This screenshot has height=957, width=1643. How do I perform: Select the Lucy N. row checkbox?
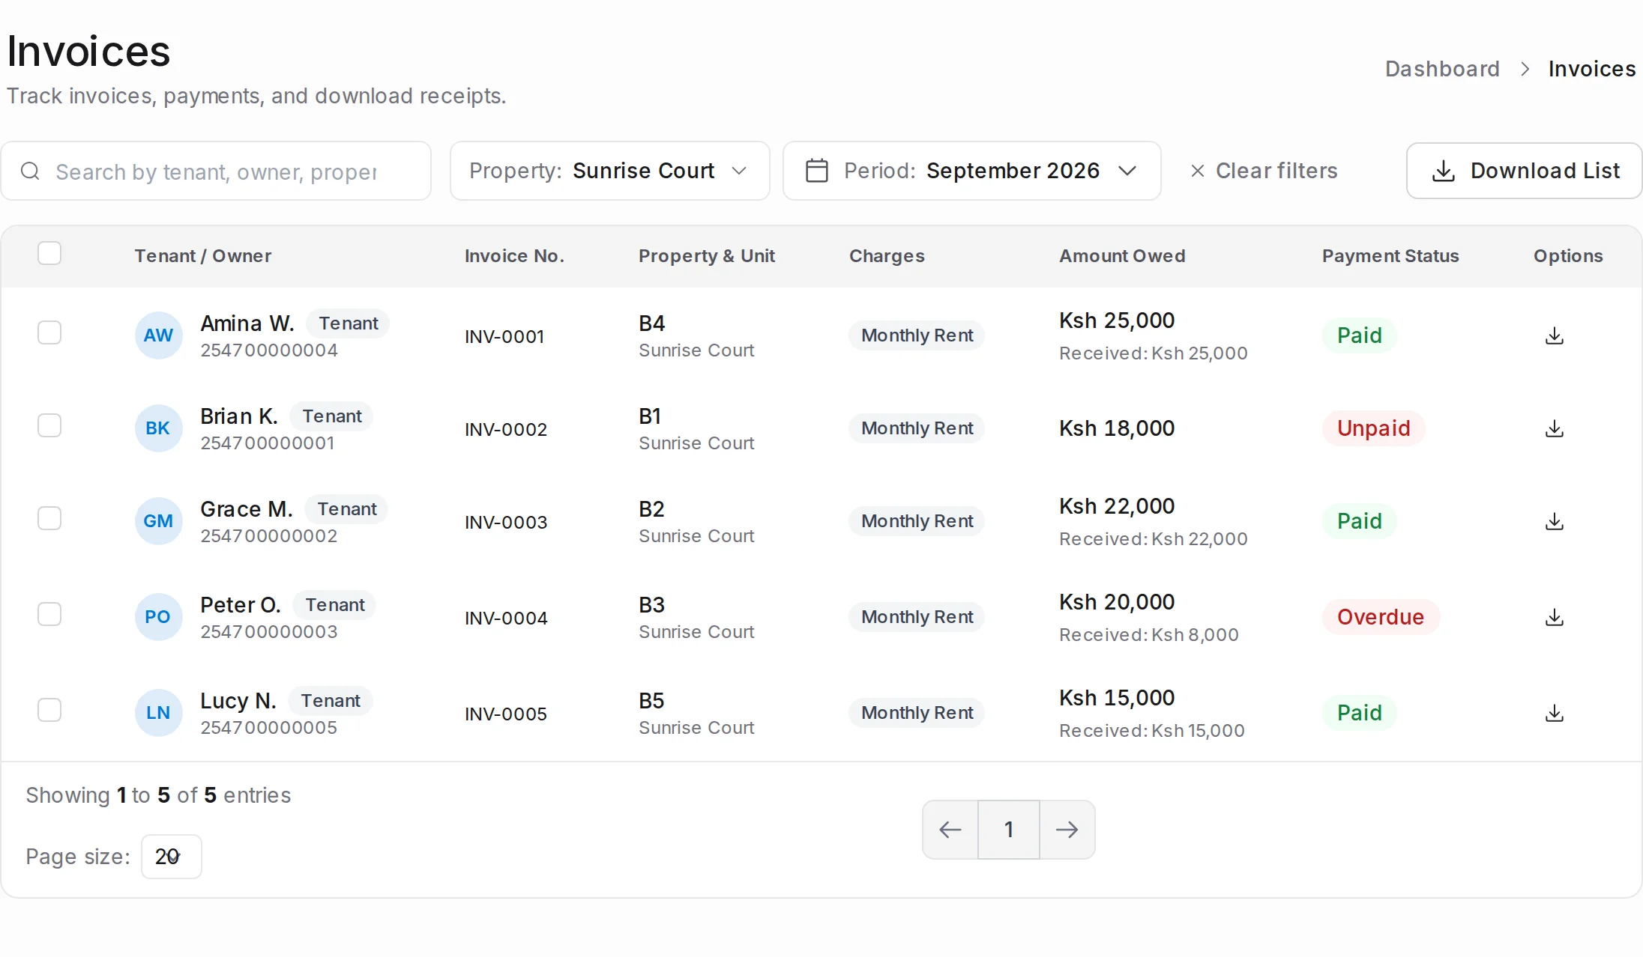click(x=49, y=710)
